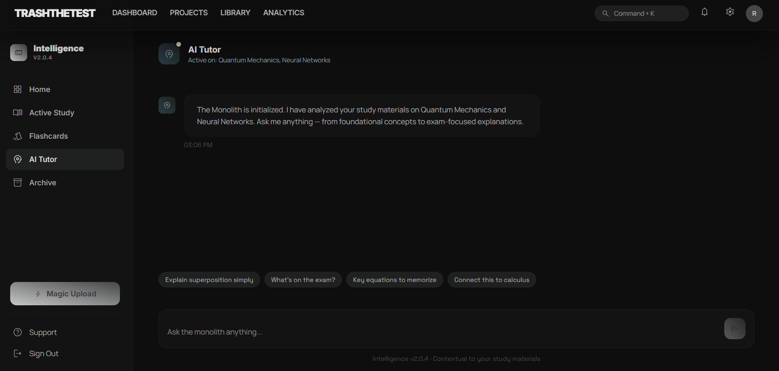Click the Magic Upload button
Image resolution: width=779 pixels, height=371 pixels.
pyautogui.click(x=65, y=294)
